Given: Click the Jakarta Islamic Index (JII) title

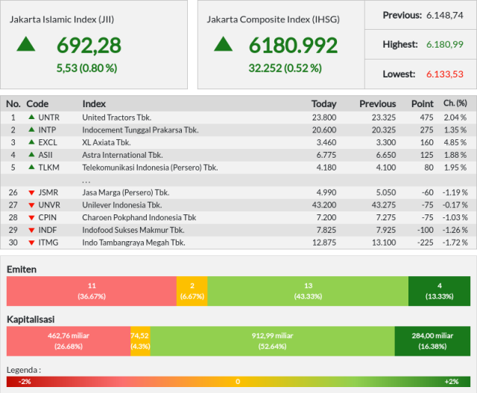Looking at the screenshot, I should pyautogui.click(x=62, y=19).
